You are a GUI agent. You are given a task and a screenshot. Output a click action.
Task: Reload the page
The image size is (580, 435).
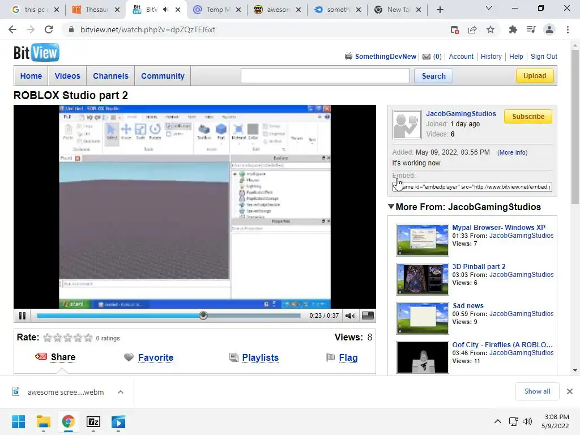pyautogui.click(x=49, y=29)
